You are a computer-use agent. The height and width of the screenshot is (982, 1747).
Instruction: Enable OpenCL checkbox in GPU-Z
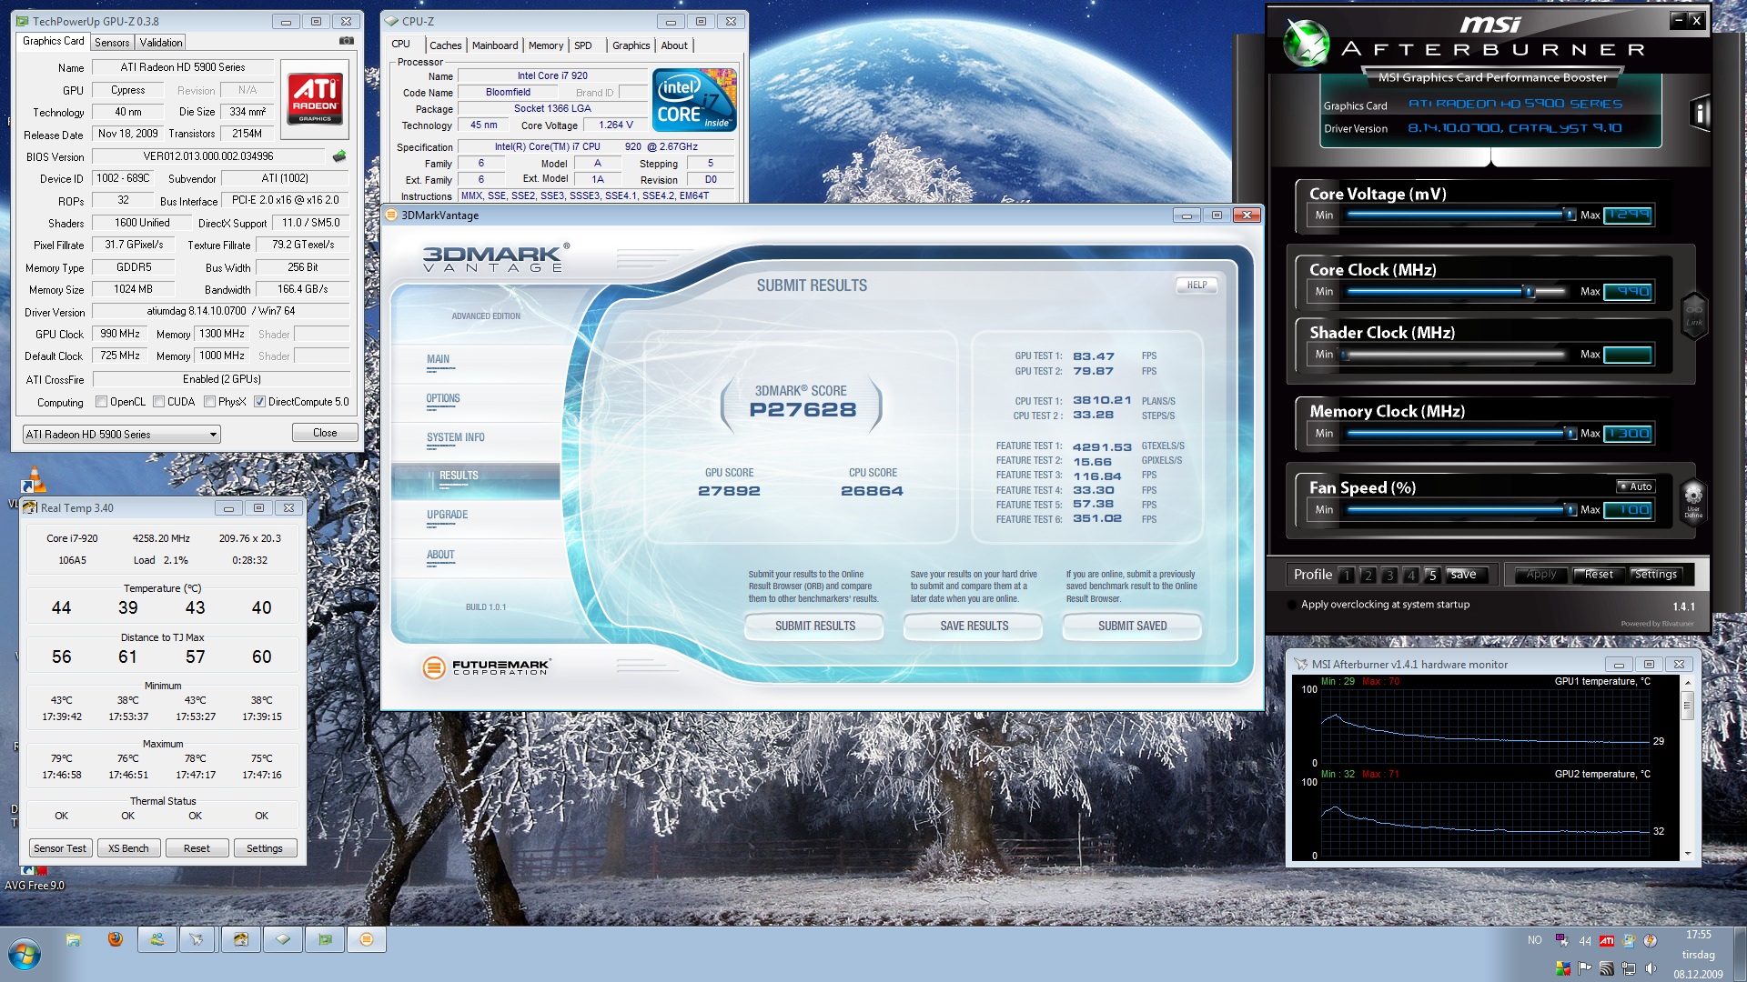(x=102, y=402)
